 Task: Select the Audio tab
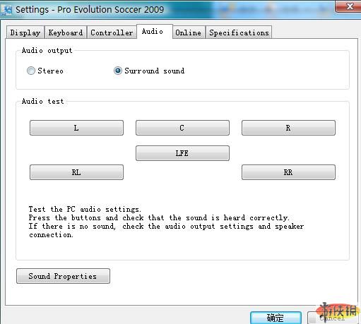[x=154, y=31]
